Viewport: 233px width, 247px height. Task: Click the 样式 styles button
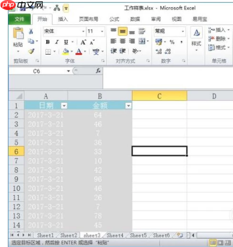pyautogui.click(x=196, y=39)
